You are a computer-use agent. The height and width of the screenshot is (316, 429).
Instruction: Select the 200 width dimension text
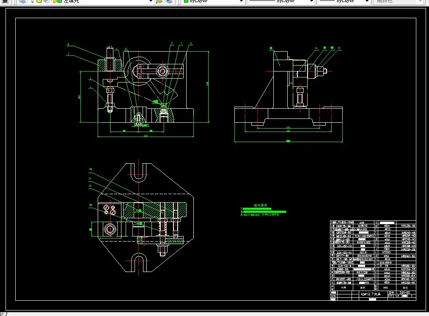point(146,136)
